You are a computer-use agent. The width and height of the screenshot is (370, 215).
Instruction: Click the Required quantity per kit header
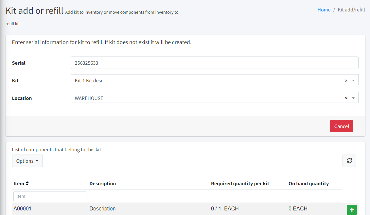point(240,184)
